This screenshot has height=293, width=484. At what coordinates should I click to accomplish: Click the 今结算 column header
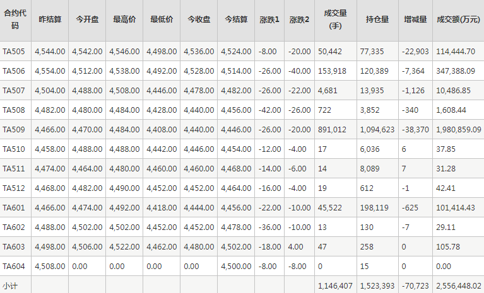click(x=236, y=20)
